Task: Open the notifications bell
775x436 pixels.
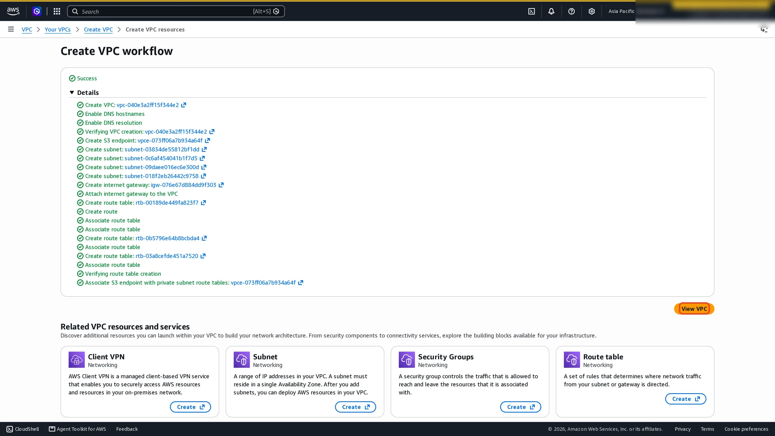Action: click(551, 11)
